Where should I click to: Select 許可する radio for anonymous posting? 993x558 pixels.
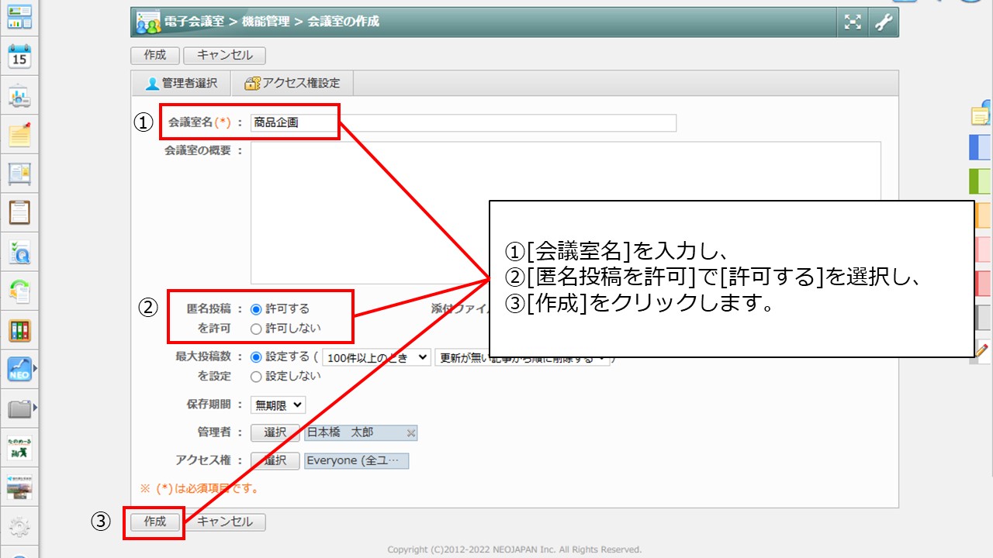pyautogui.click(x=256, y=308)
